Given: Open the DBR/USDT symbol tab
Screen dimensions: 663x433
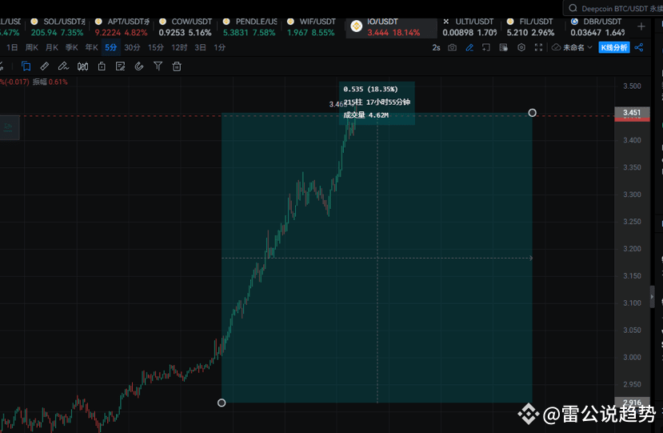Looking at the screenshot, I should coord(597,26).
